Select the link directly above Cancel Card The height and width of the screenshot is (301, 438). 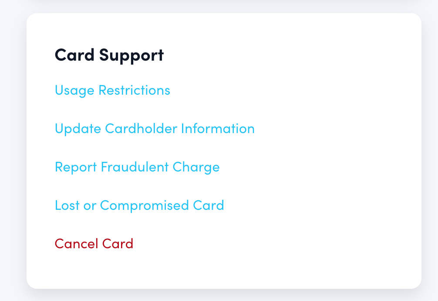(x=139, y=205)
